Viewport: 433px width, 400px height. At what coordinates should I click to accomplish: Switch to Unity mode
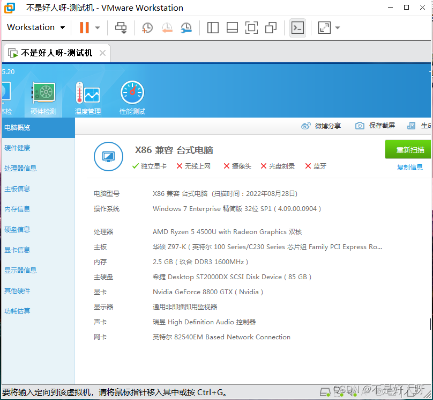271,28
